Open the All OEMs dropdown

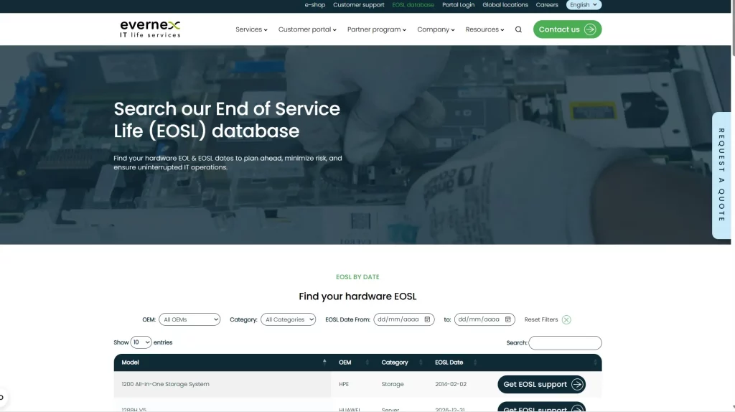pyautogui.click(x=189, y=319)
